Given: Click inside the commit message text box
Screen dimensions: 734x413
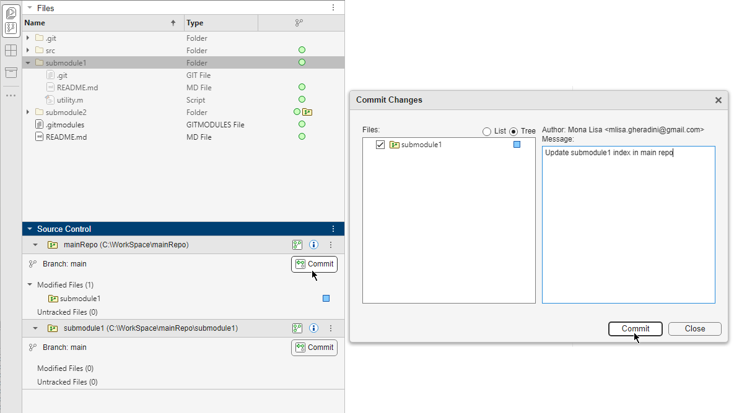Looking at the screenshot, I should [628, 223].
